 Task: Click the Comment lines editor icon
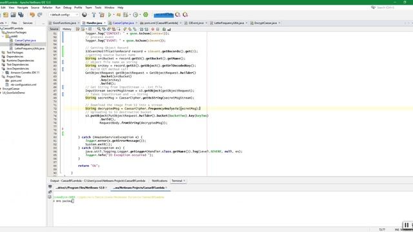(164, 29)
